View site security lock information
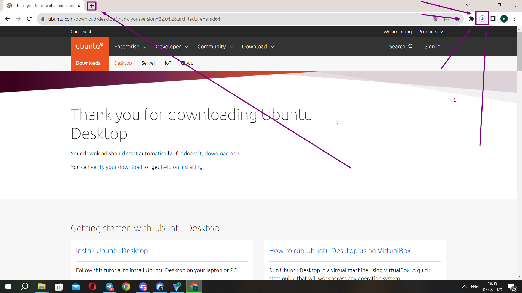 (43, 19)
